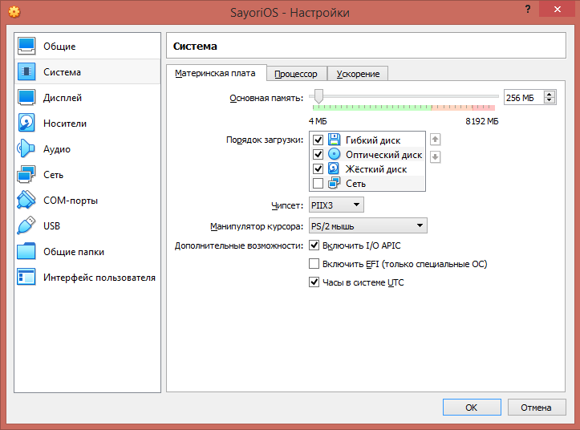Select the USB settings icon
The height and width of the screenshot is (430, 580).
click(27, 226)
